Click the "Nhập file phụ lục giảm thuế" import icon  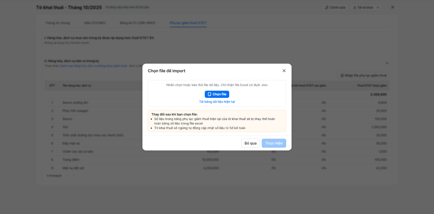coord(342,75)
